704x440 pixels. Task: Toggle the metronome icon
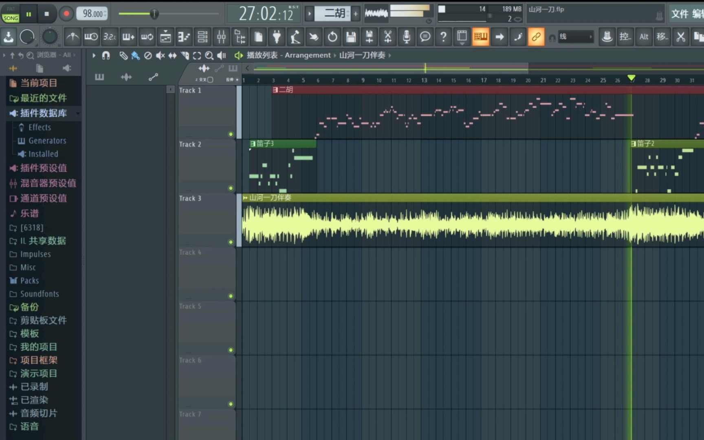pos(73,37)
